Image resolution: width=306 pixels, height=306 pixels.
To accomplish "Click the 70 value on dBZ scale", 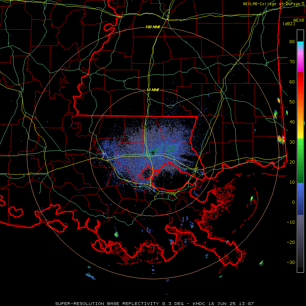I will click(292, 62).
